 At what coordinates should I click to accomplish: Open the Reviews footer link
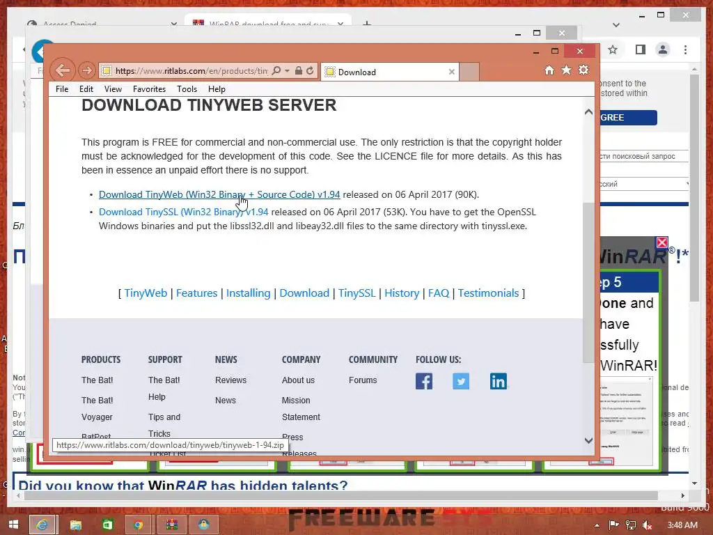(x=230, y=380)
